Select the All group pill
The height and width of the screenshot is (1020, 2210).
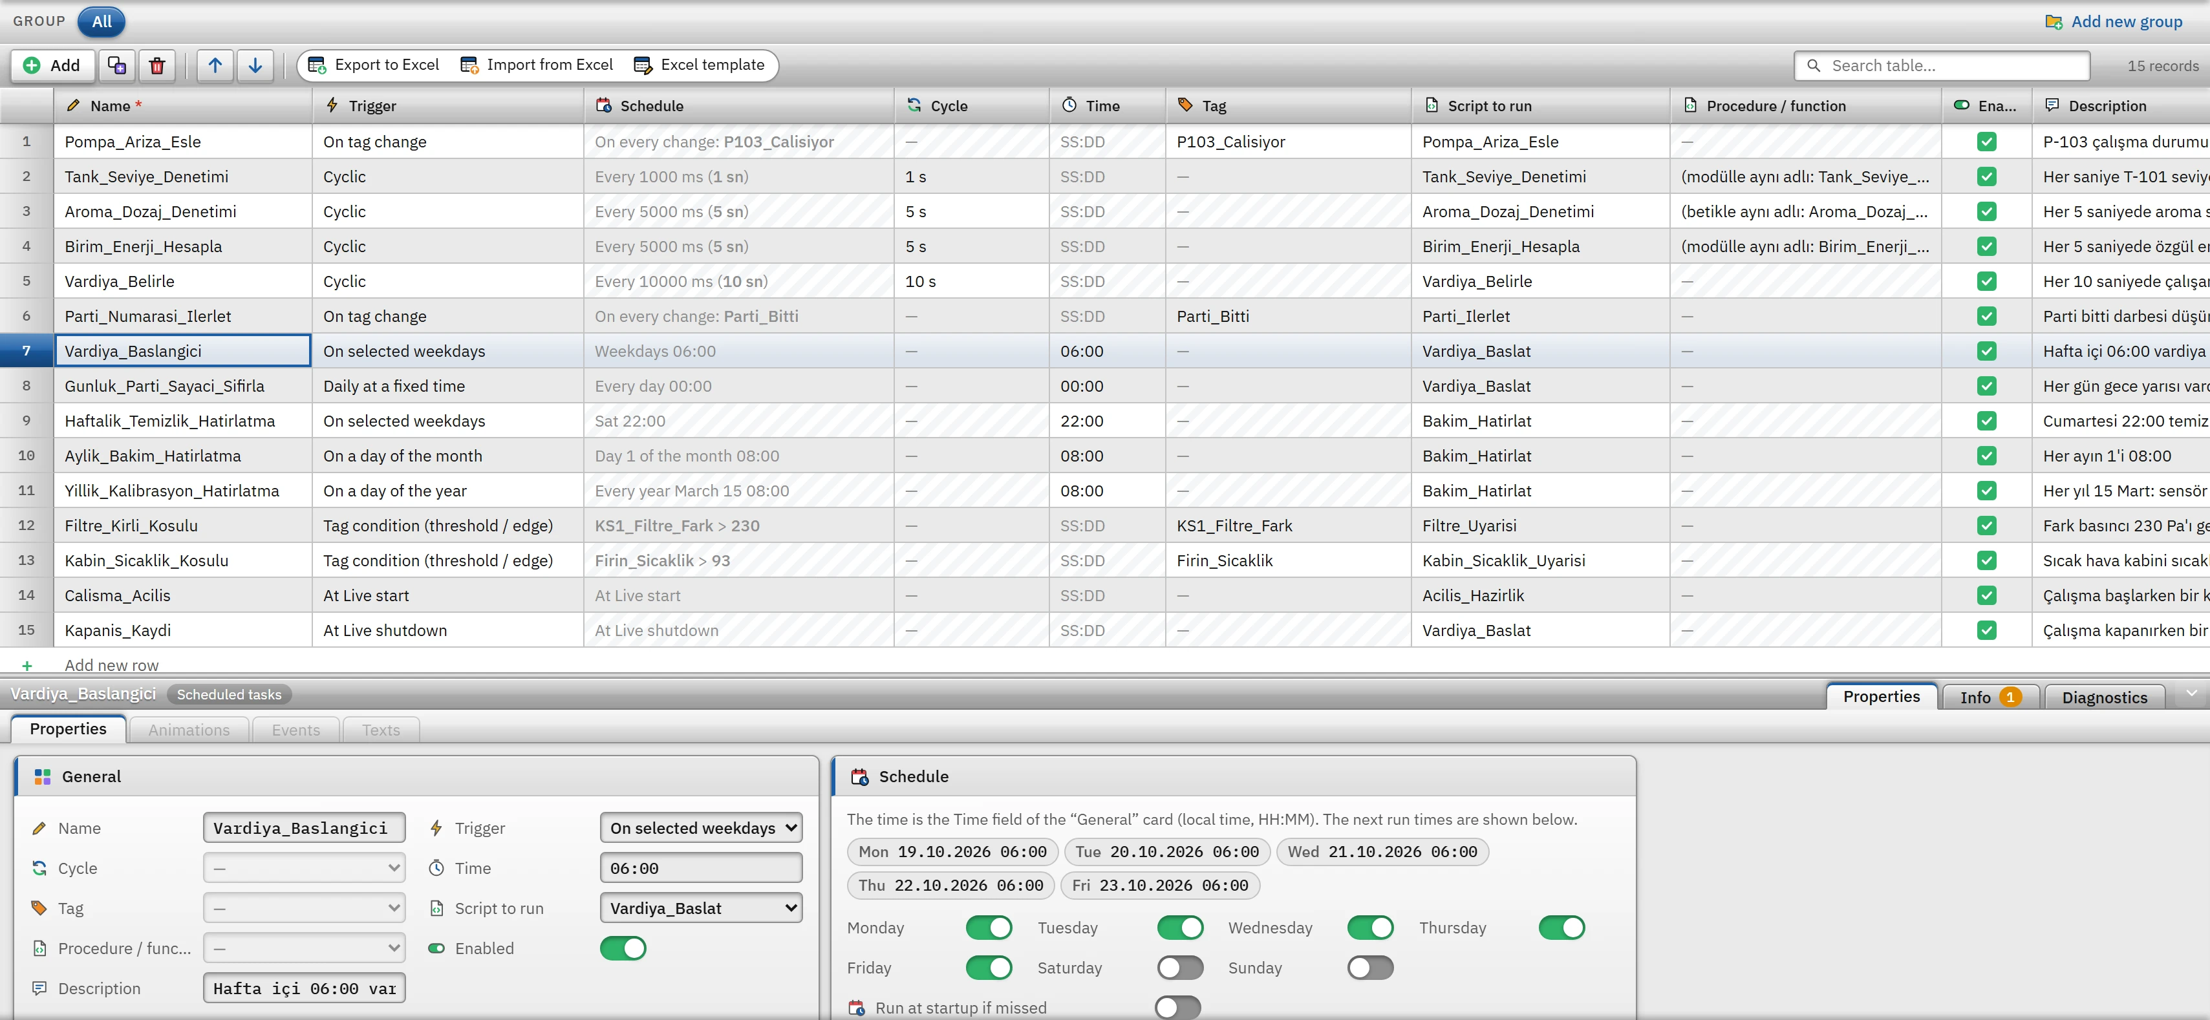click(102, 21)
